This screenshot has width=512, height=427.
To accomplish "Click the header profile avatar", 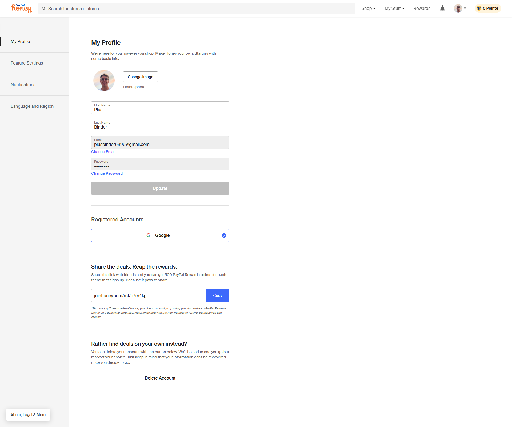I will pyautogui.click(x=458, y=8).
